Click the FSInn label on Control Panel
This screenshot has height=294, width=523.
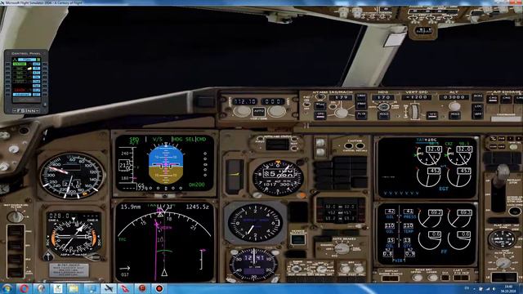click(x=26, y=110)
